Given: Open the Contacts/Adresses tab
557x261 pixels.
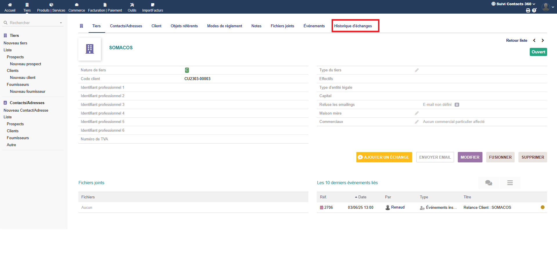Looking at the screenshot, I should click(126, 26).
